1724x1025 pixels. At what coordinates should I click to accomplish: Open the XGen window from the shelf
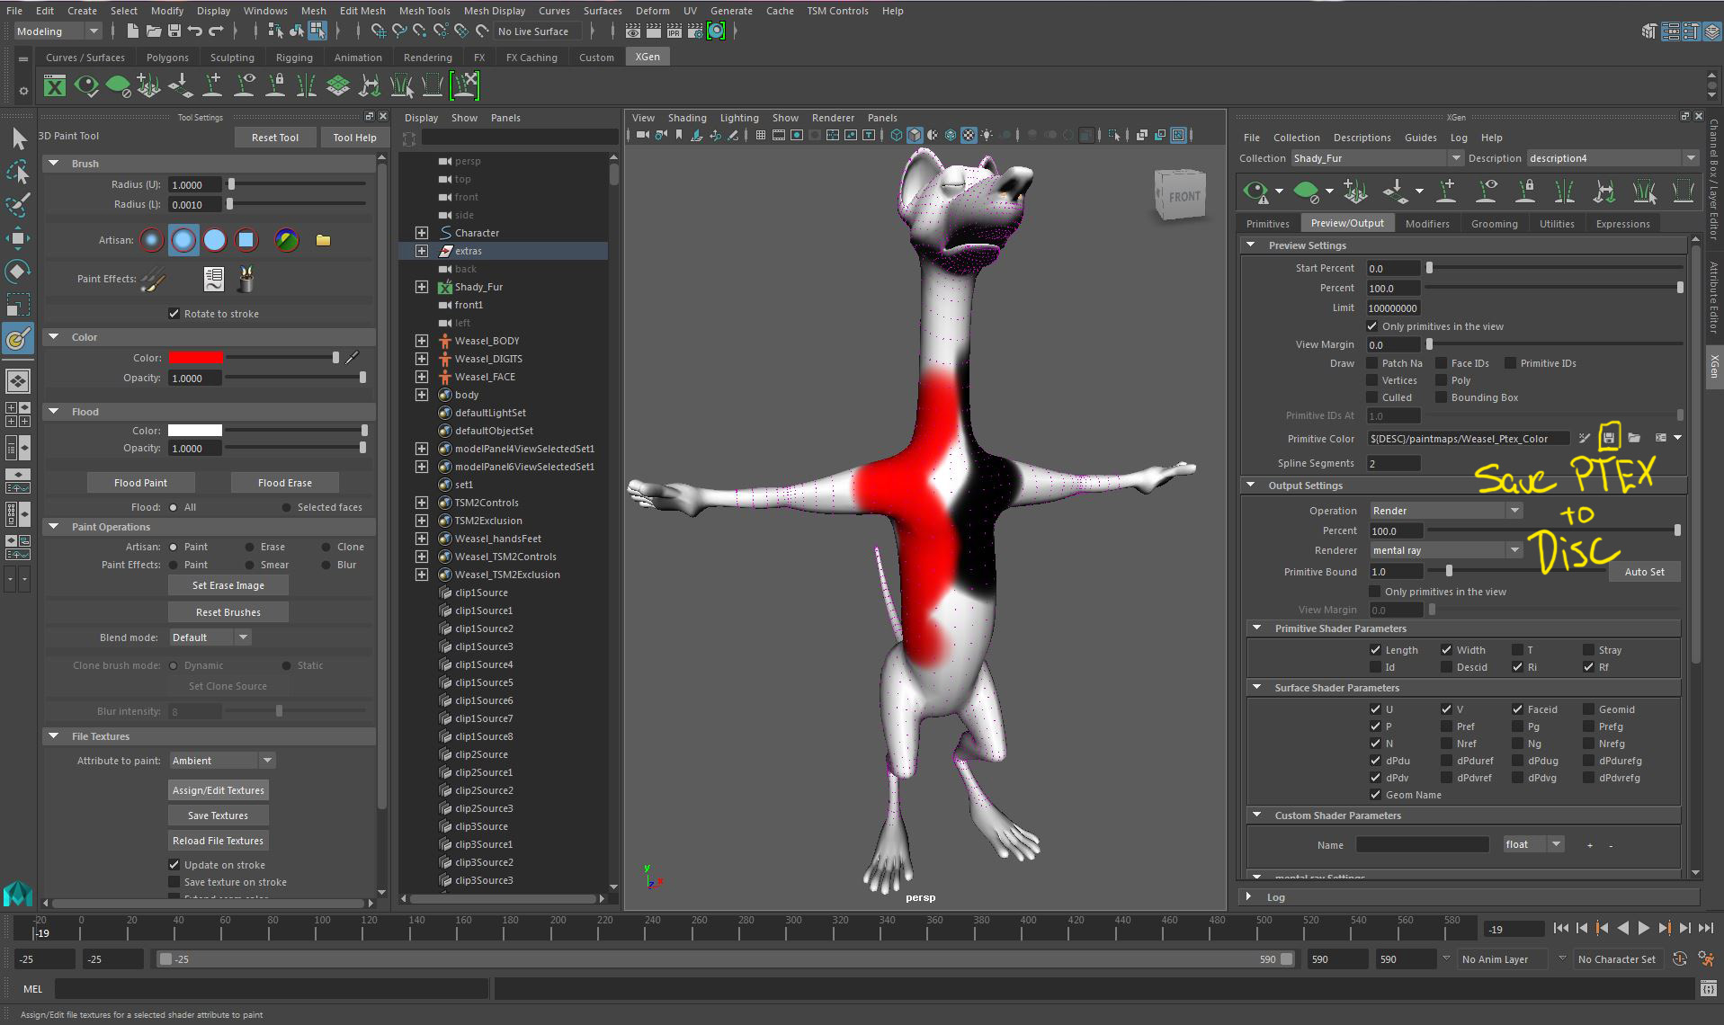55,85
